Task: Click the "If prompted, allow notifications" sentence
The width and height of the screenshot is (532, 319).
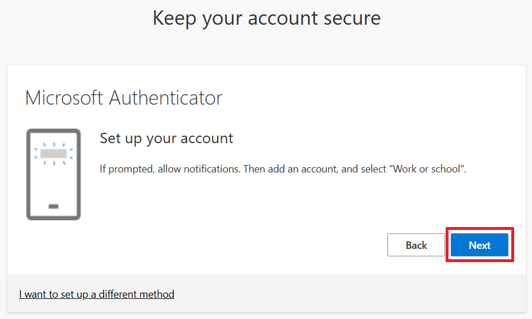Action: 170,169
